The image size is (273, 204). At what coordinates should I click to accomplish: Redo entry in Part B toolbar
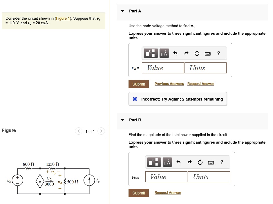tap(190, 162)
